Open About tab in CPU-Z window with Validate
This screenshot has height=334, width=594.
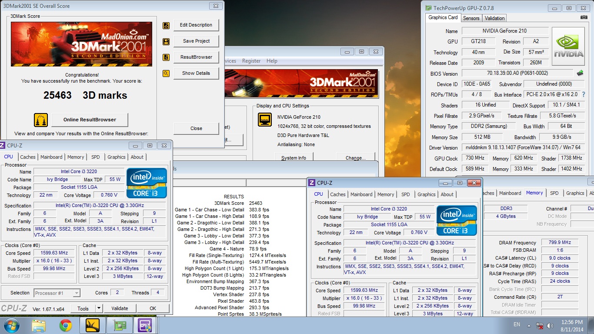tap(137, 157)
